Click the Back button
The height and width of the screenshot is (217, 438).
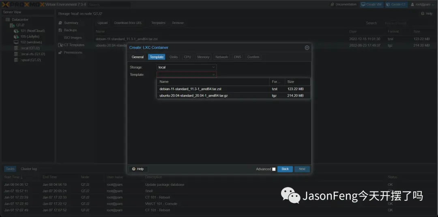285,169
